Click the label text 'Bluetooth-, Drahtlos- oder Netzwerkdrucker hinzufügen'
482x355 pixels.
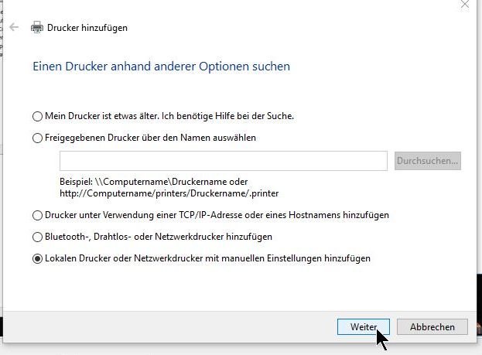(159, 237)
